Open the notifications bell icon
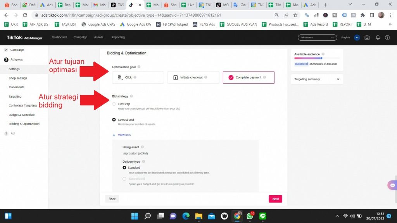This screenshot has height=223, width=397. 378,38
